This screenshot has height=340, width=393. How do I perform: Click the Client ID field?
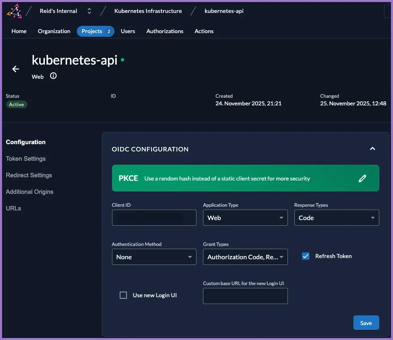(x=154, y=218)
